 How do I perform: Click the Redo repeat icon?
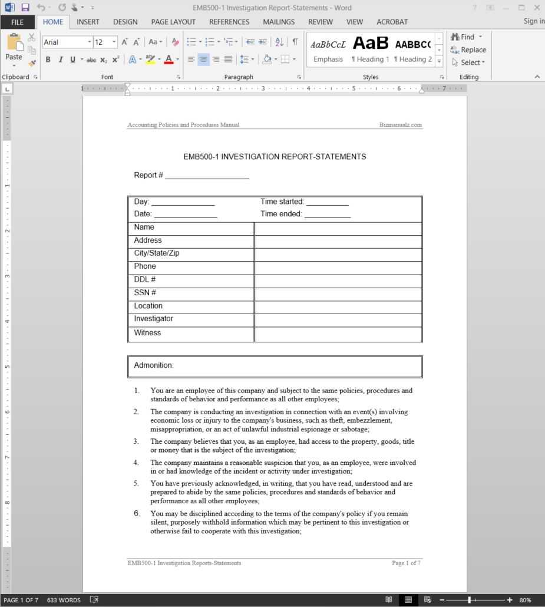point(62,7)
